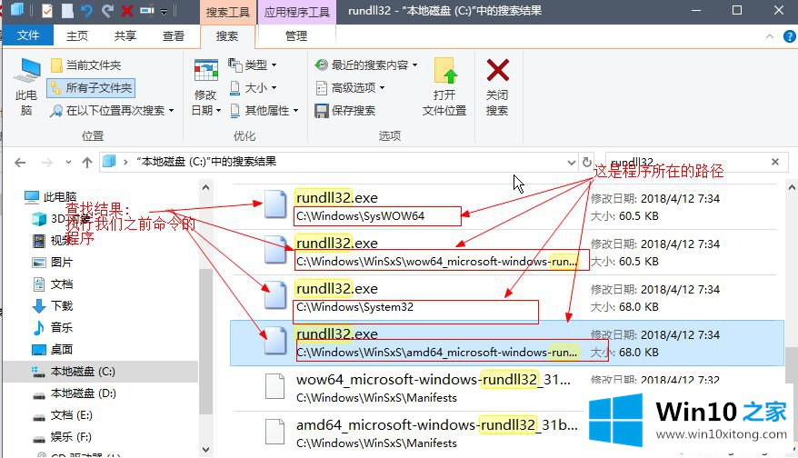Click Save search button
This screenshot has height=458, width=798.
point(345,111)
